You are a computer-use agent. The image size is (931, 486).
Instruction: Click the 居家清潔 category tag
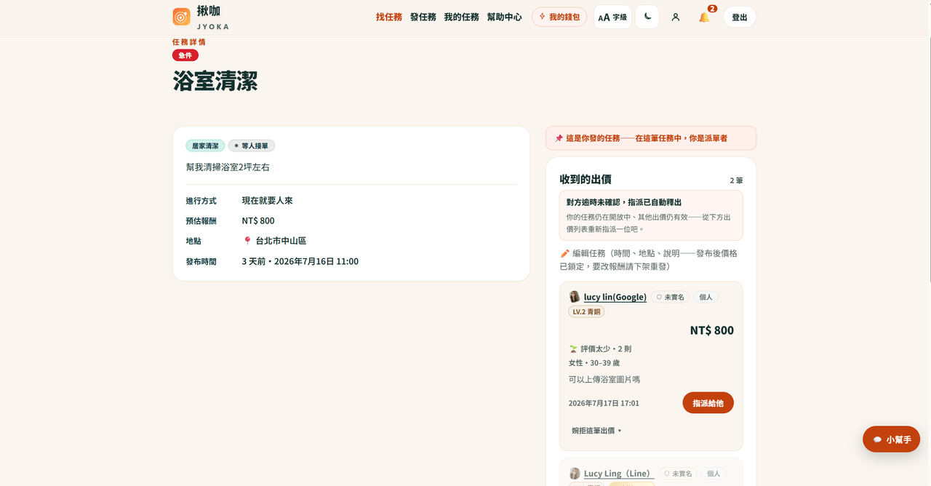pos(205,146)
